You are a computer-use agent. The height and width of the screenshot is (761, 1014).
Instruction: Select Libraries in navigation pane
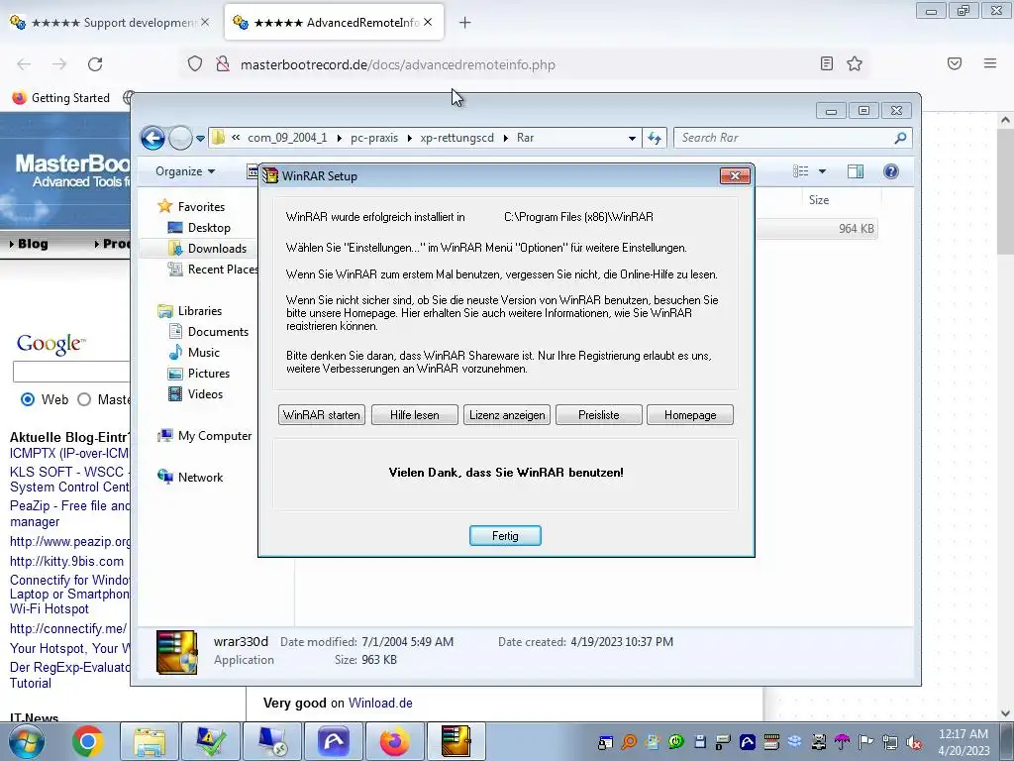pos(200,310)
